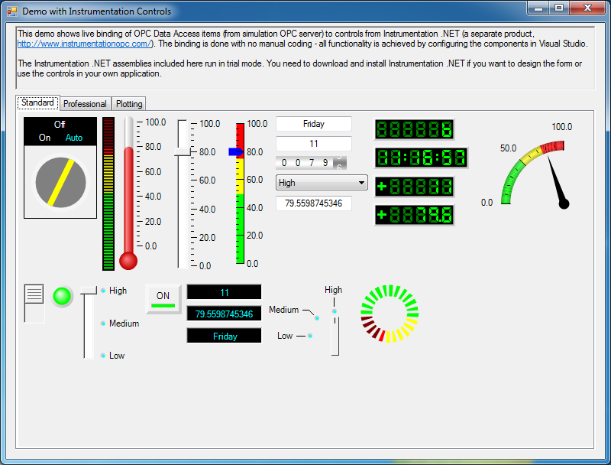Click the vertical slider handle near 80.0

point(183,153)
